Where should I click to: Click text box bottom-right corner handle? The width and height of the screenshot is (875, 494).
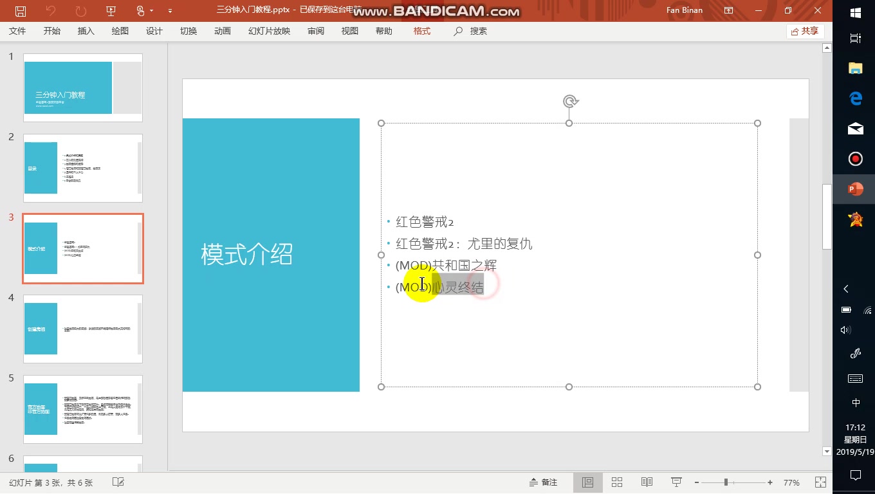(x=757, y=387)
